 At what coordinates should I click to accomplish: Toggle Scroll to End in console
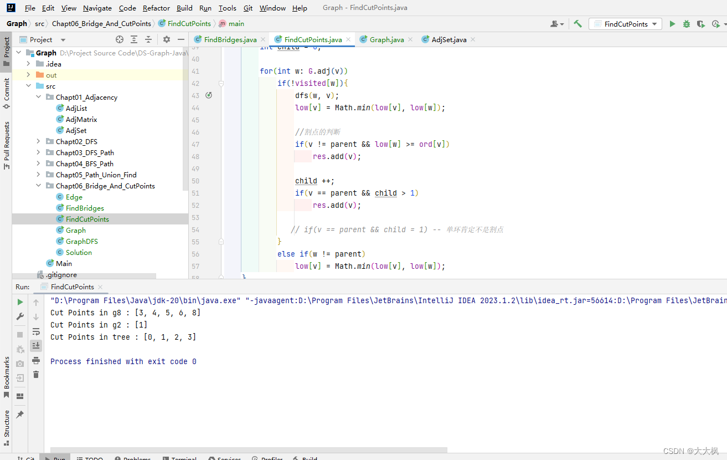pyautogui.click(x=36, y=346)
